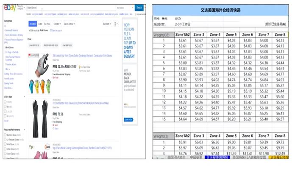Click the 30 days after delivery claim banner
This screenshot has width=292, height=171.
click(x=130, y=41)
